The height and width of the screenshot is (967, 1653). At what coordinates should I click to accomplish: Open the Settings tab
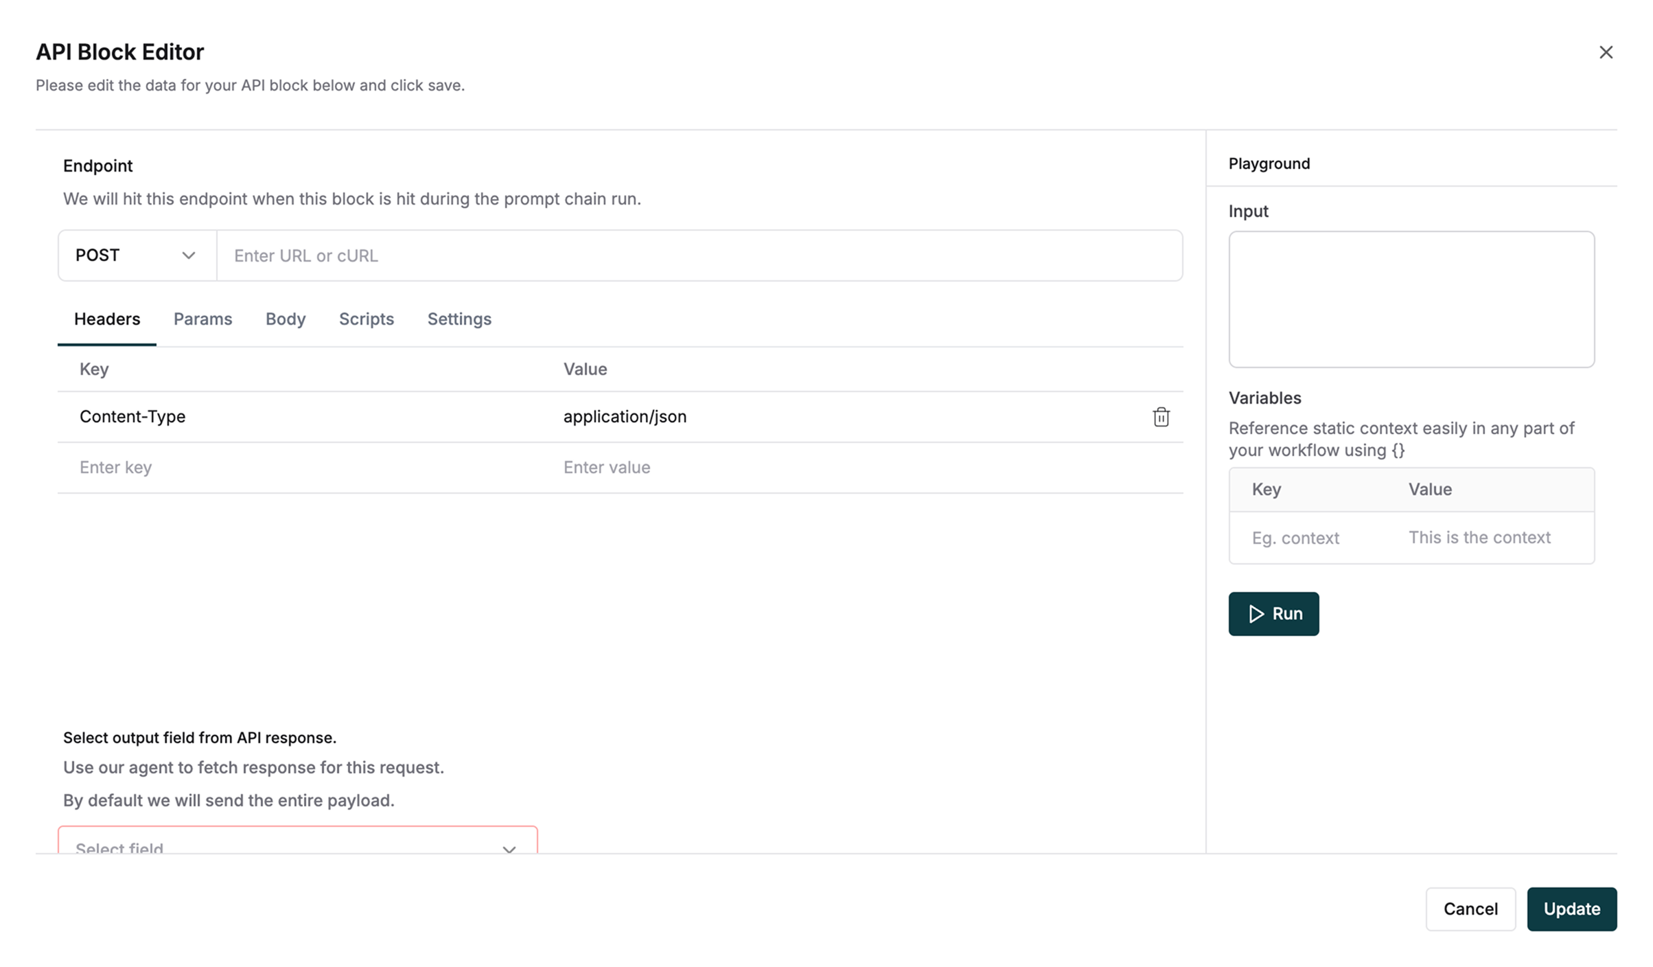(459, 319)
